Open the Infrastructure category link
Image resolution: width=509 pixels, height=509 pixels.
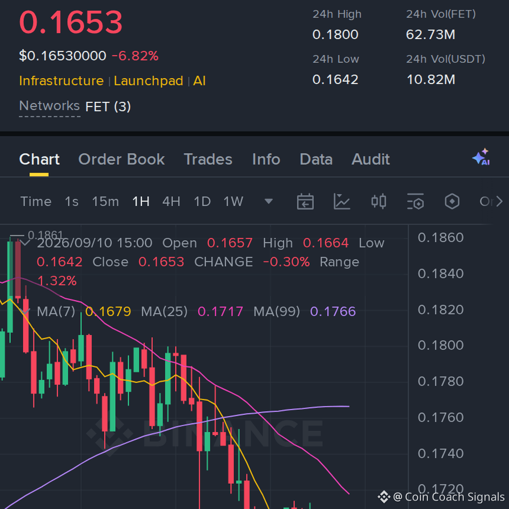pyautogui.click(x=61, y=81)
